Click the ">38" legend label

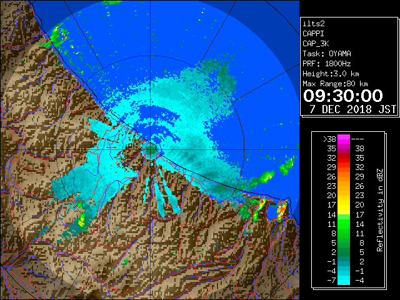(329, 139)
